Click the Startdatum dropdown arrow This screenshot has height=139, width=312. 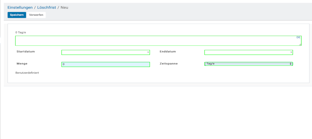pos(148,52)
